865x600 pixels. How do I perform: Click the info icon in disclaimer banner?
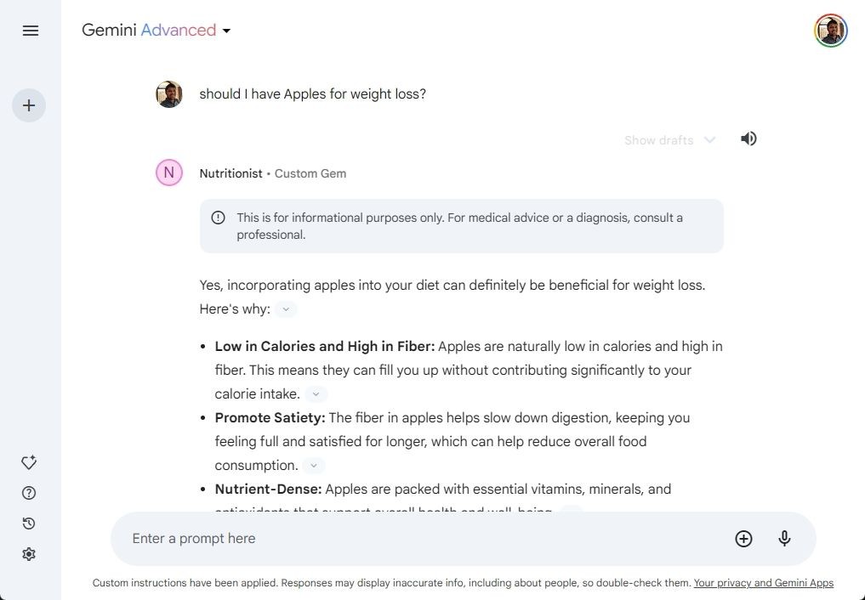(218, 218)
